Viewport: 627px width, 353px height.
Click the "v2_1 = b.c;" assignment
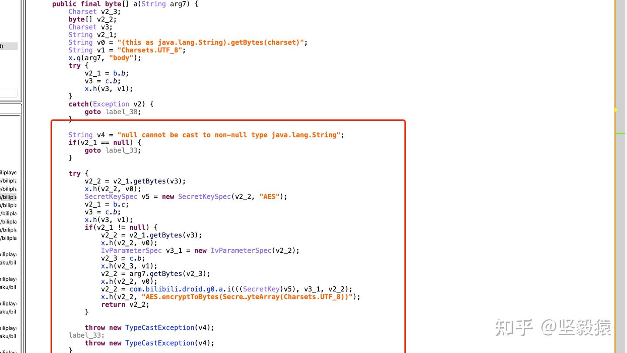pyautogui.click(x=107, y=204)
